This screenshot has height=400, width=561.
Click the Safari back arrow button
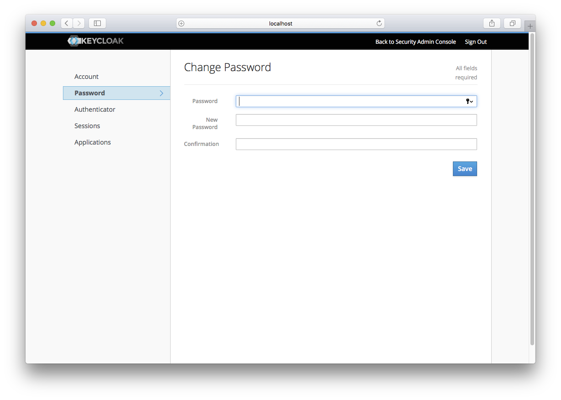[67, 23]
